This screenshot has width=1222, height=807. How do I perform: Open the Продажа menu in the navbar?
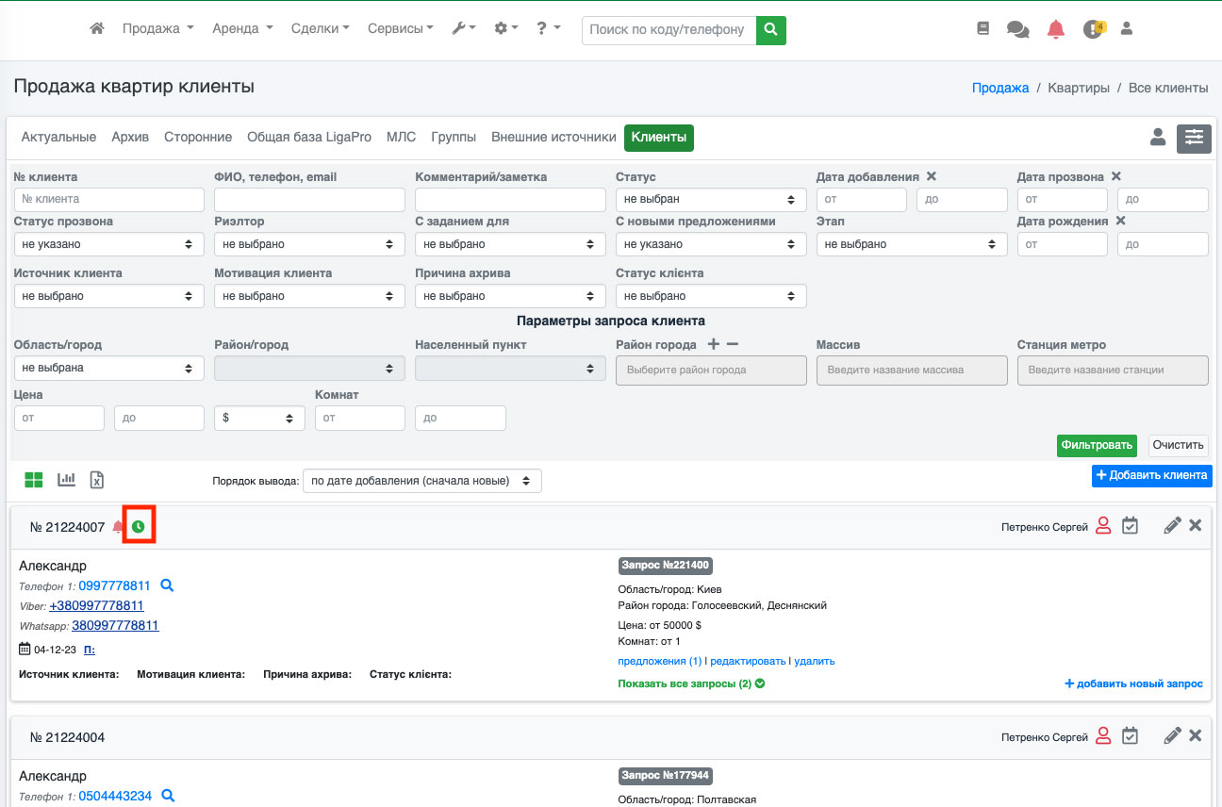coord(157,29)
